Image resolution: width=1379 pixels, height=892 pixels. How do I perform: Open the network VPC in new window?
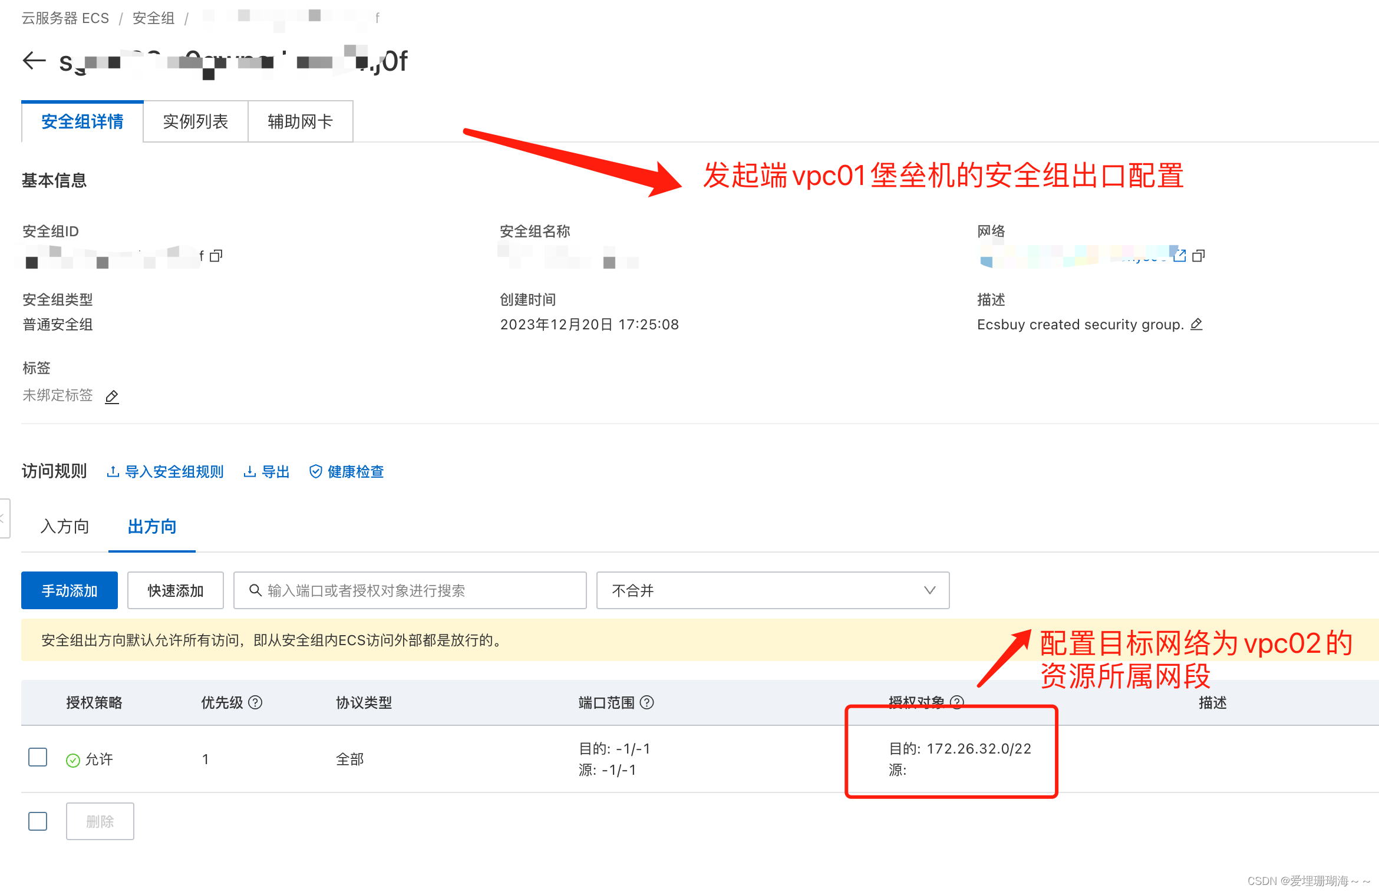(x=1179, y=256)
